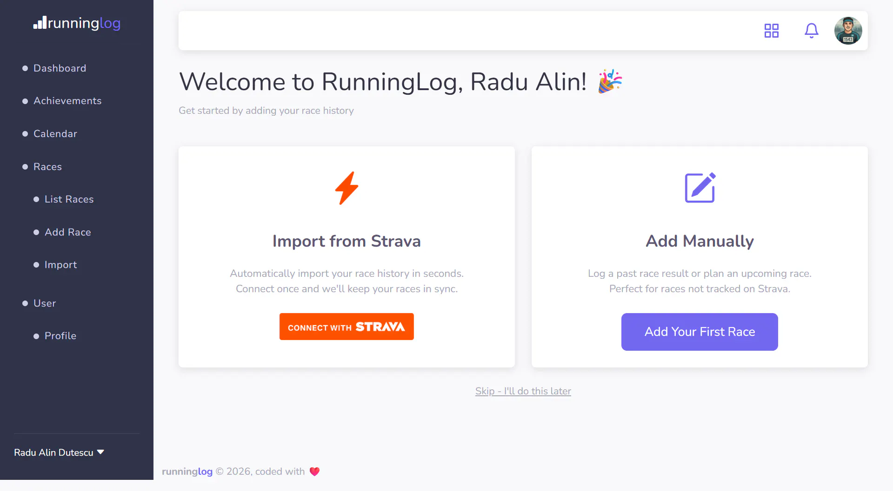The height and width of the screenshot is (491, 893).
Task: Click the Welcome to RunningLog heading
Action: 382,82
